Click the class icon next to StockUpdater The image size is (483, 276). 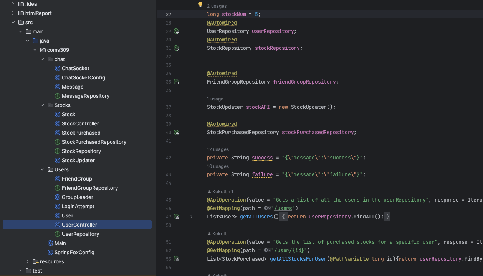point(58,160)
